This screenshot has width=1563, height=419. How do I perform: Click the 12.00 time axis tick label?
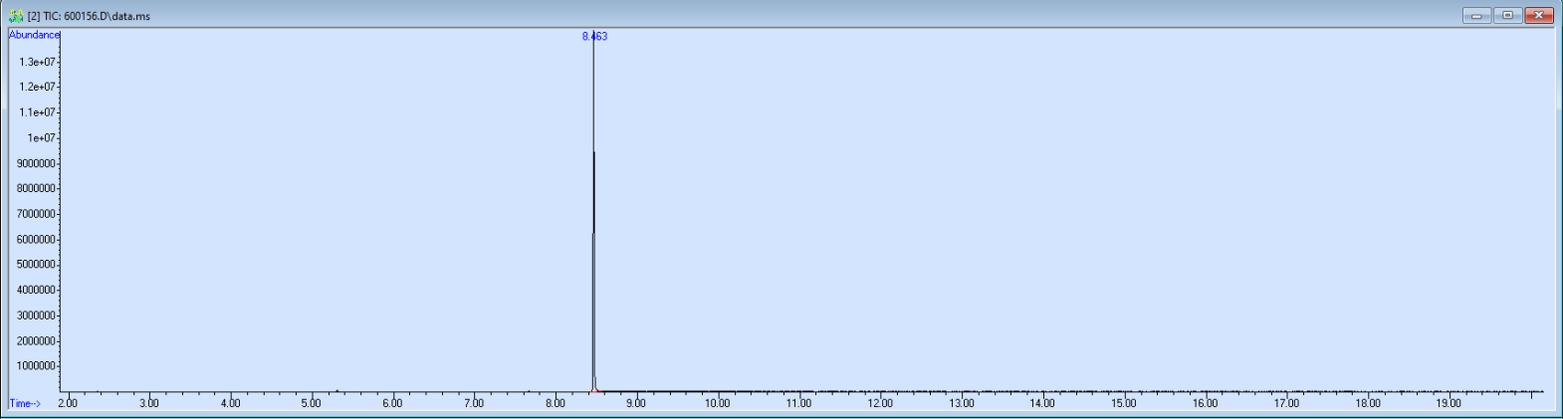(880, 403)
